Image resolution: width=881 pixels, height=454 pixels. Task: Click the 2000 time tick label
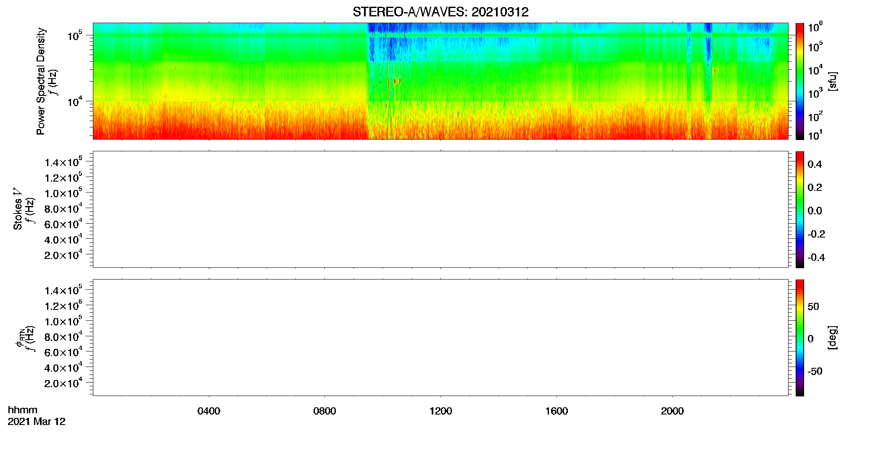pyautogui.click(x=672, y=411)
